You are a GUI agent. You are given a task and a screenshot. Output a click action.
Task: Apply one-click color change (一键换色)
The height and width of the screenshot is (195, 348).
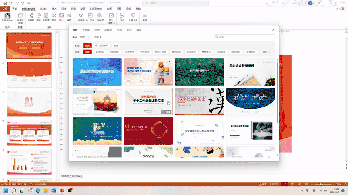[x=100, y=17]
